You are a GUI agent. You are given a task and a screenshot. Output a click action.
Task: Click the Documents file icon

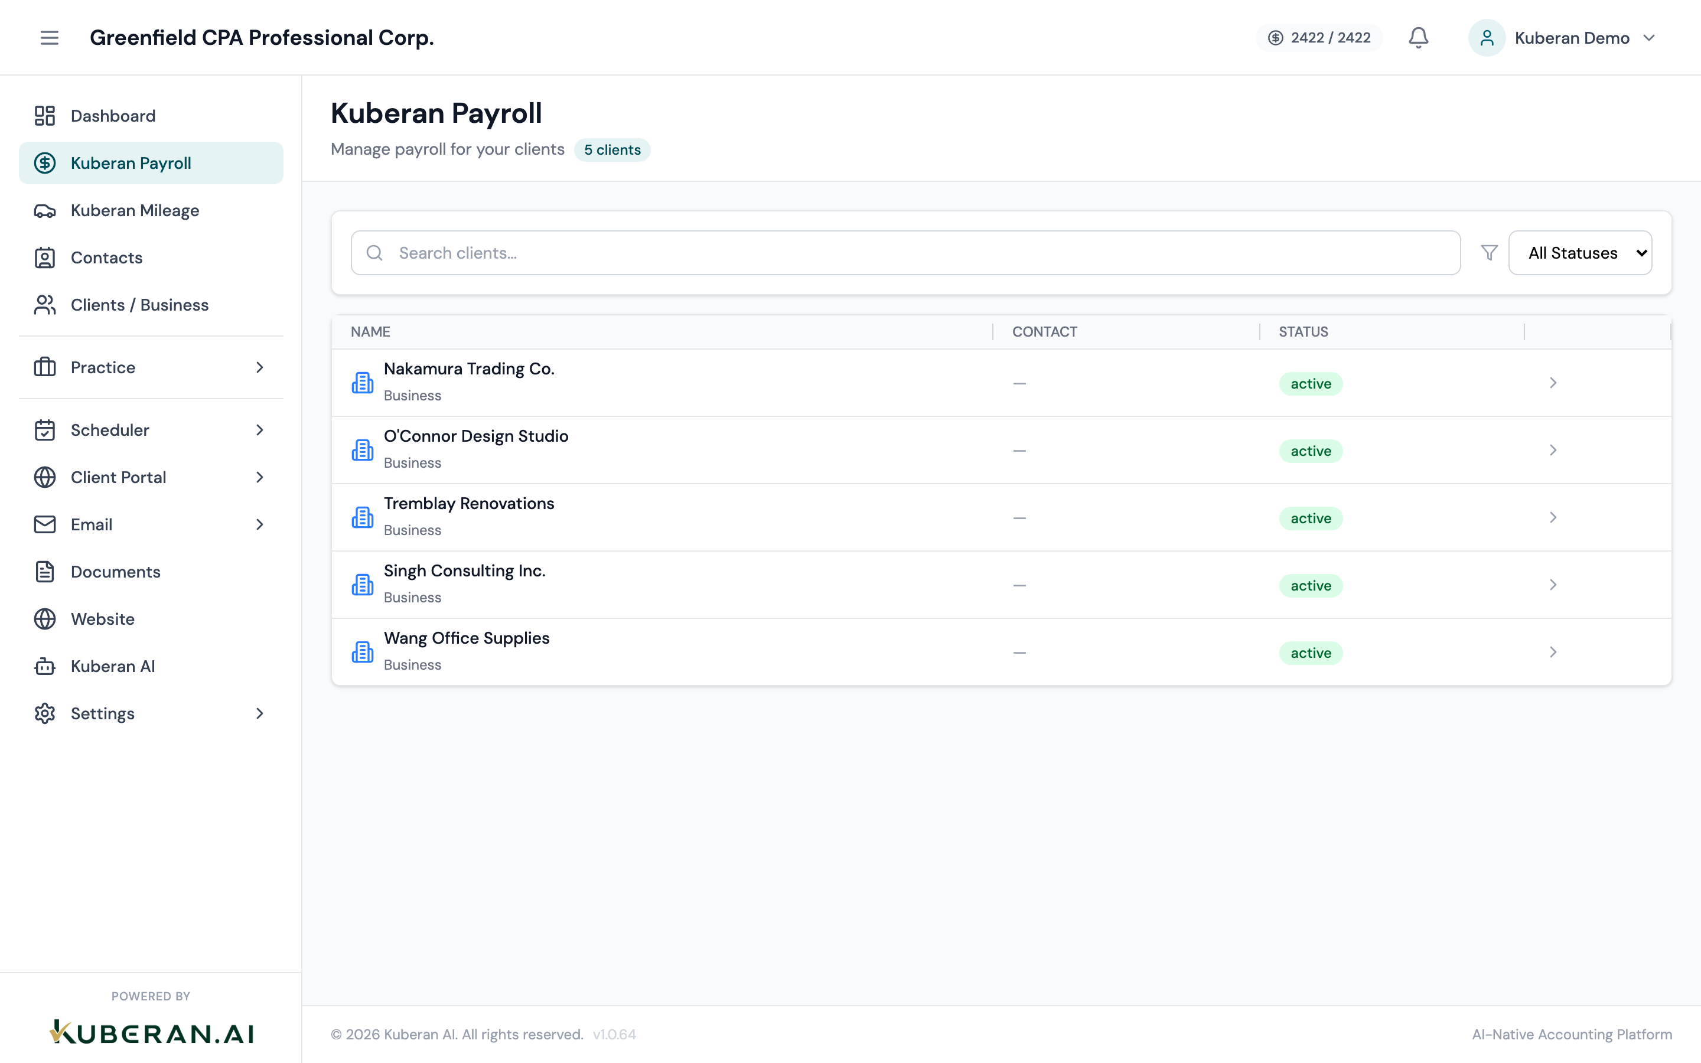pos(45,571)
